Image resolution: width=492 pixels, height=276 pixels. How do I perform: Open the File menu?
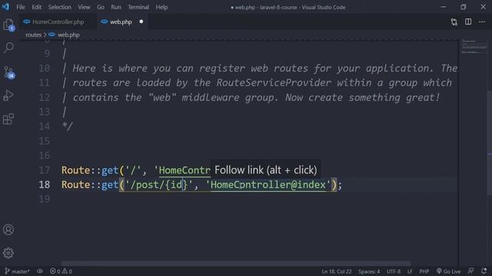click(x=21, y=7)
